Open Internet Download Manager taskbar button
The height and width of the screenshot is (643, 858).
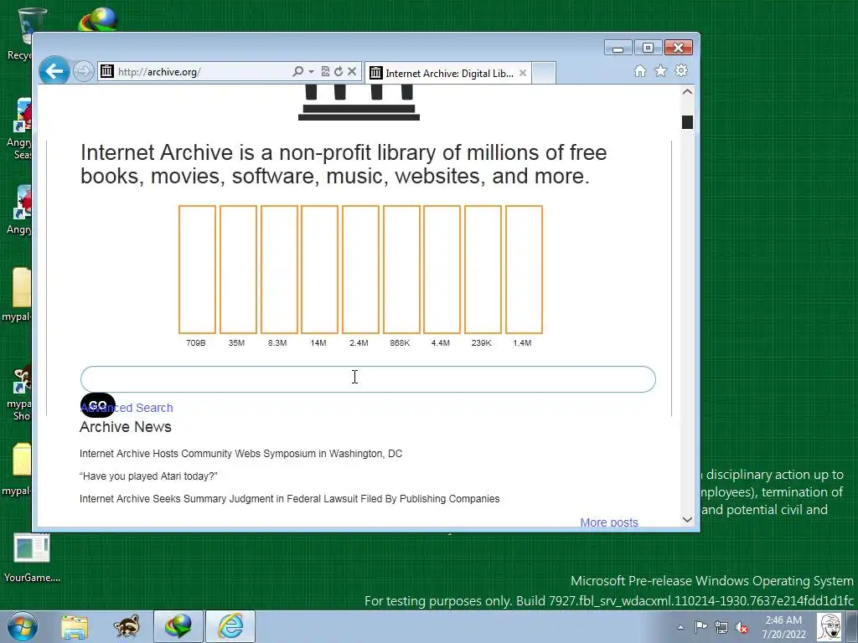tap(178, 626)
